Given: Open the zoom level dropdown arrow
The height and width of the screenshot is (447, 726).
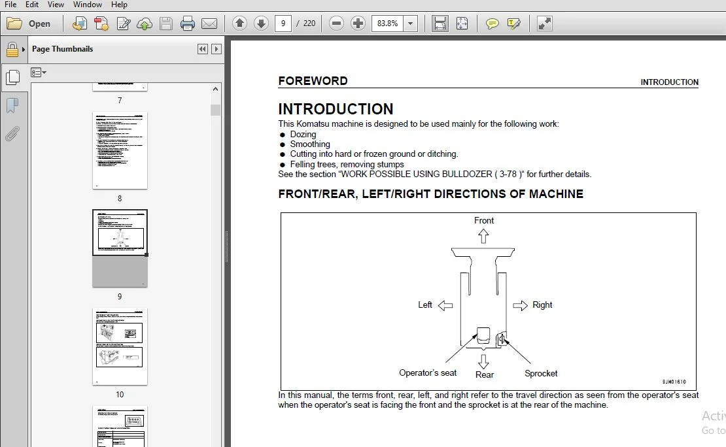Looking at the screenshot, I should 410,24.
